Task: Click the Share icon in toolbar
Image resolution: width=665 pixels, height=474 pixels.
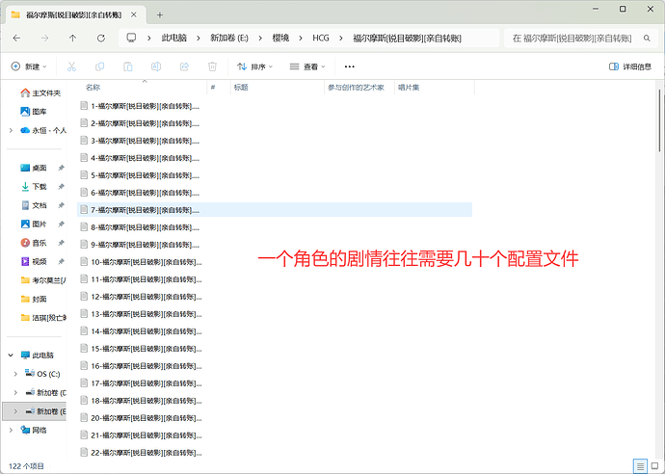Action: [184, 66]
